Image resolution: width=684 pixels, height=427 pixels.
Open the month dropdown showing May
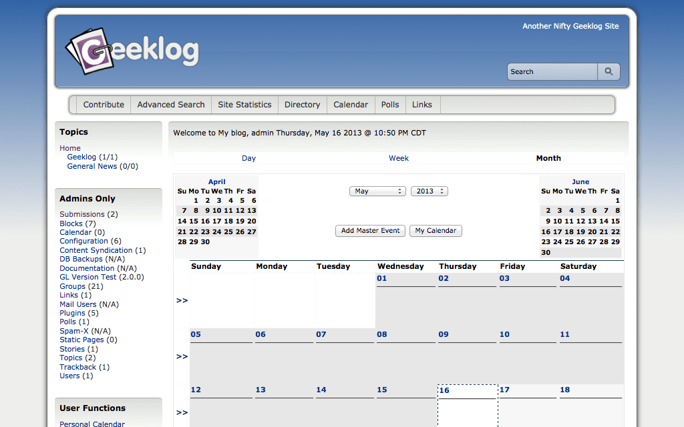click(377, 191)
